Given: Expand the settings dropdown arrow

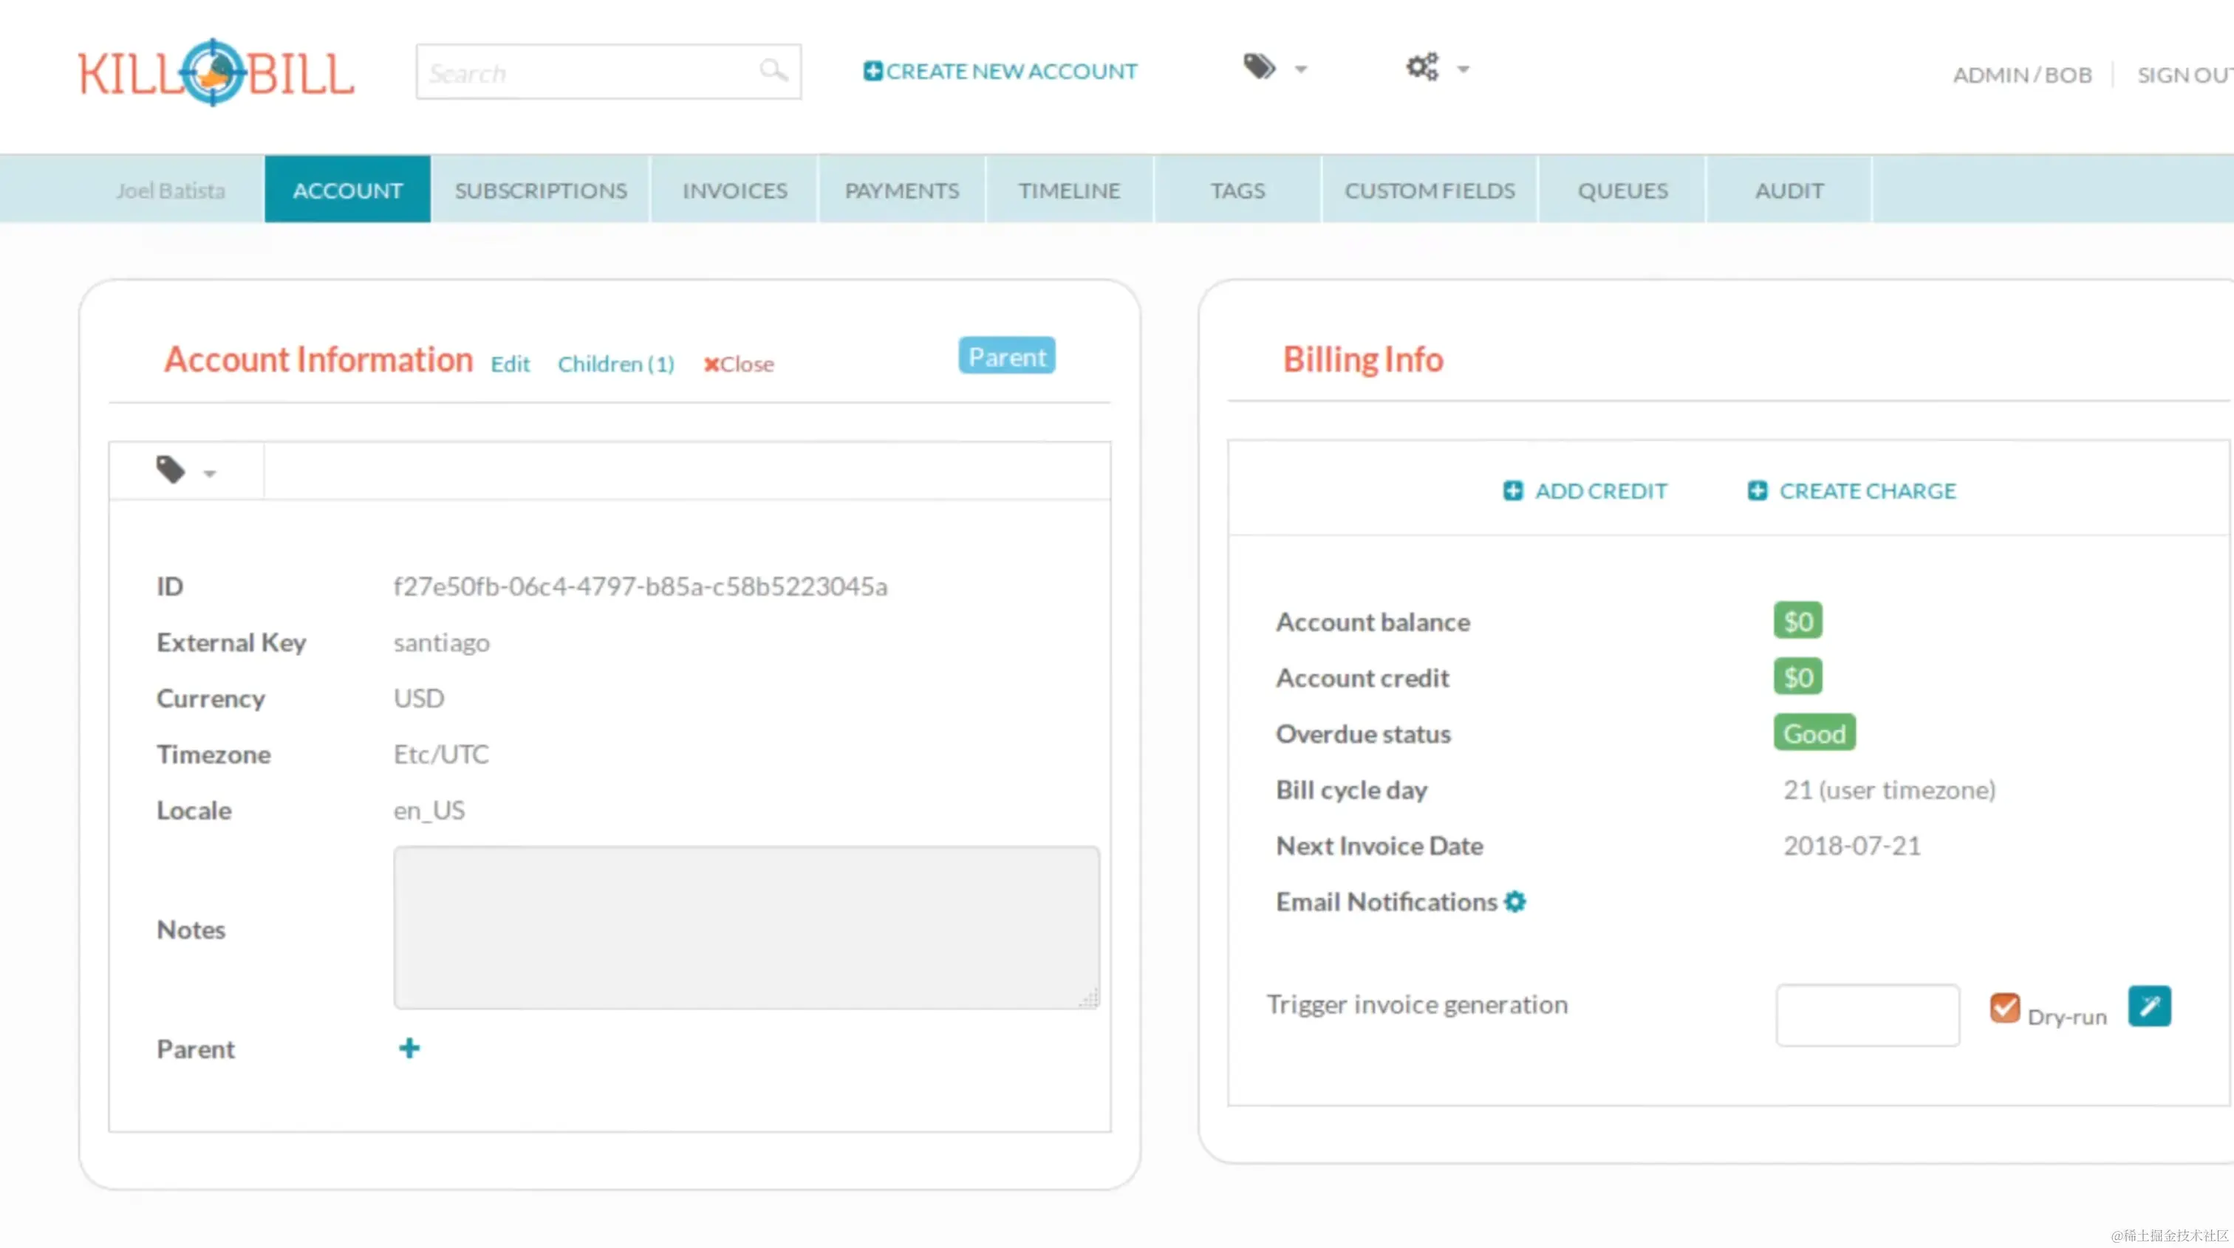Looking at the screenshot, I should click(x=1464, y=69).
